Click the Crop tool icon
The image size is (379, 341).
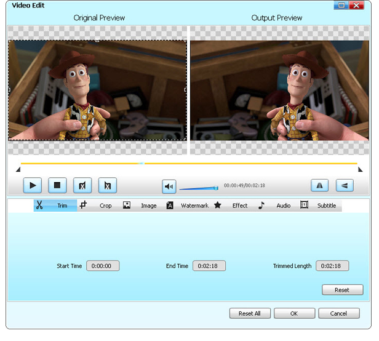83,204
